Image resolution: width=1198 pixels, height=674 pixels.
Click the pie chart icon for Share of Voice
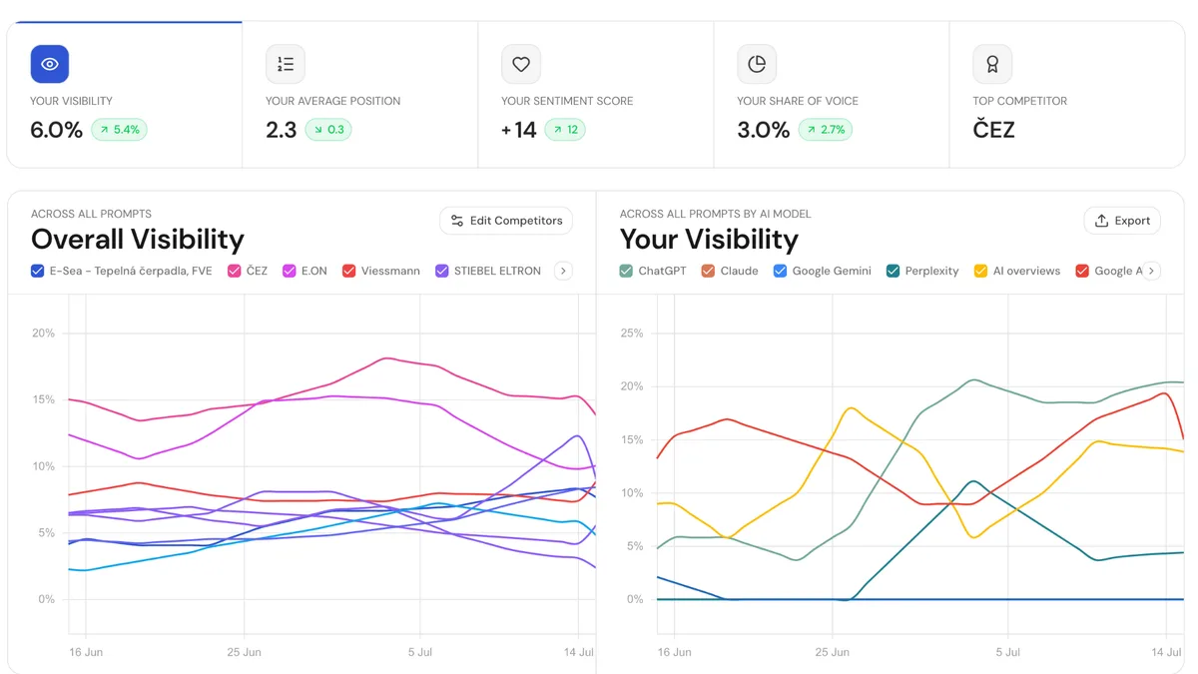757,64
